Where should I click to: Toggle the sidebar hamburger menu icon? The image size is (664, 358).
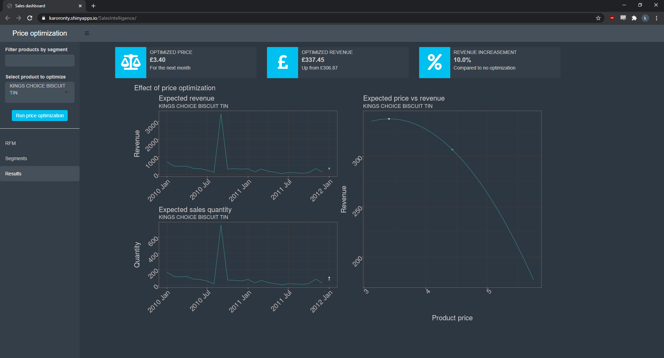[x=87, y=33]
